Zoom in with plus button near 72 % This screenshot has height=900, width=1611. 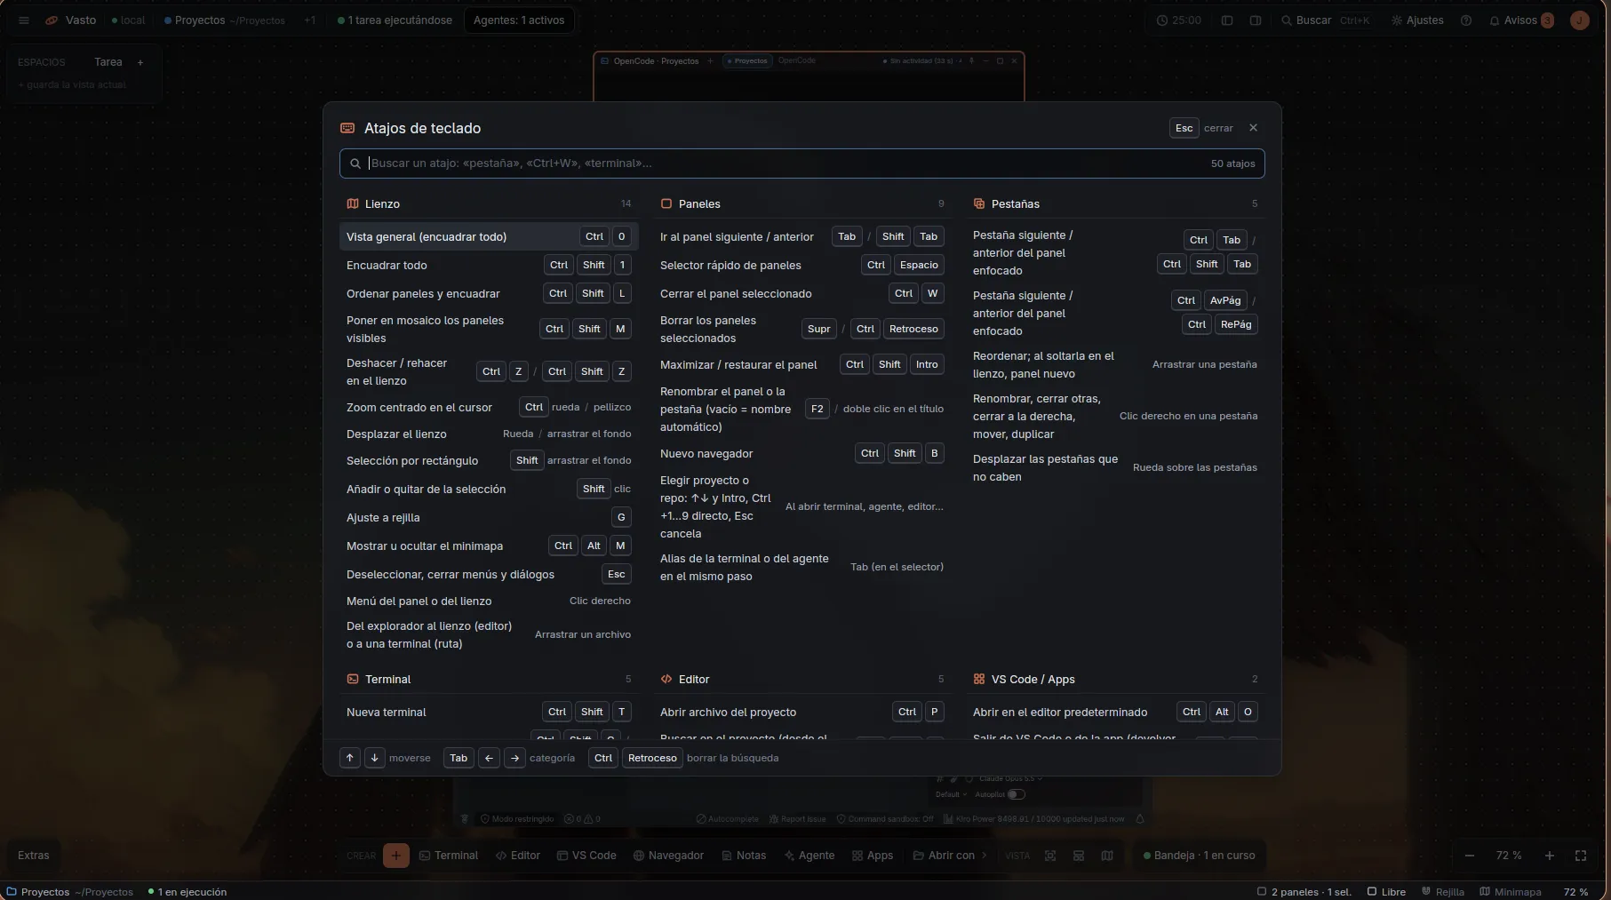1550,856
